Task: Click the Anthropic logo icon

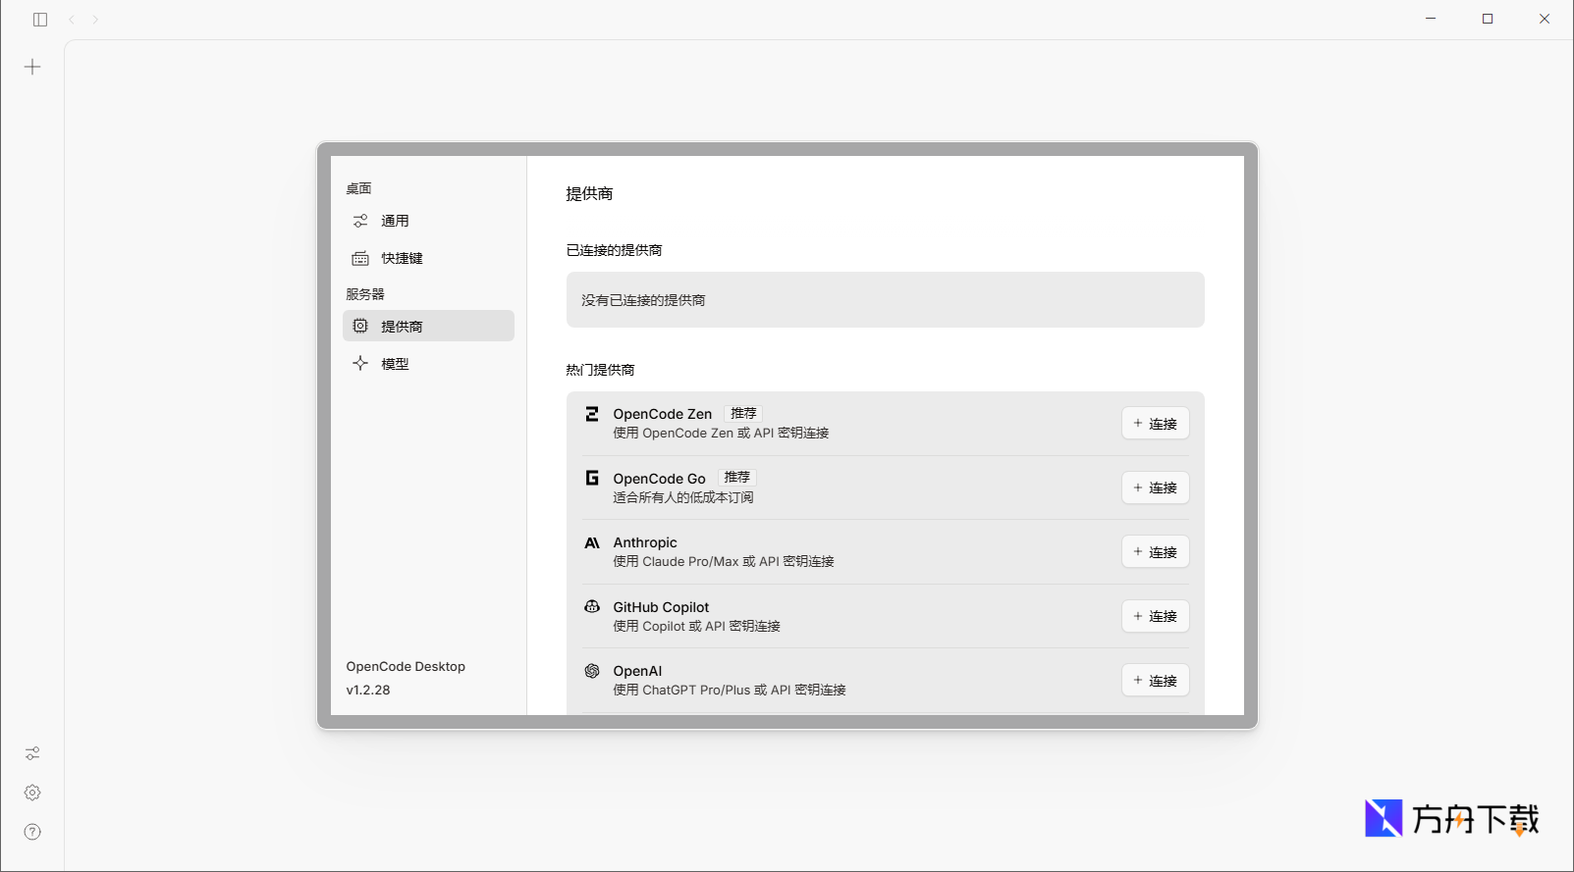Action: pyautogui.click(x=592, y=542)
